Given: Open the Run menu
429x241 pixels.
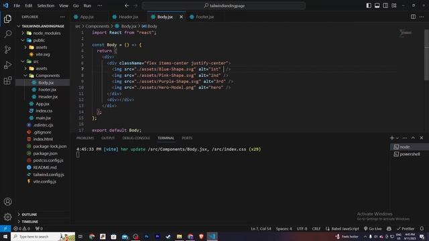Looking at the screenshot, I should (87, 5).
